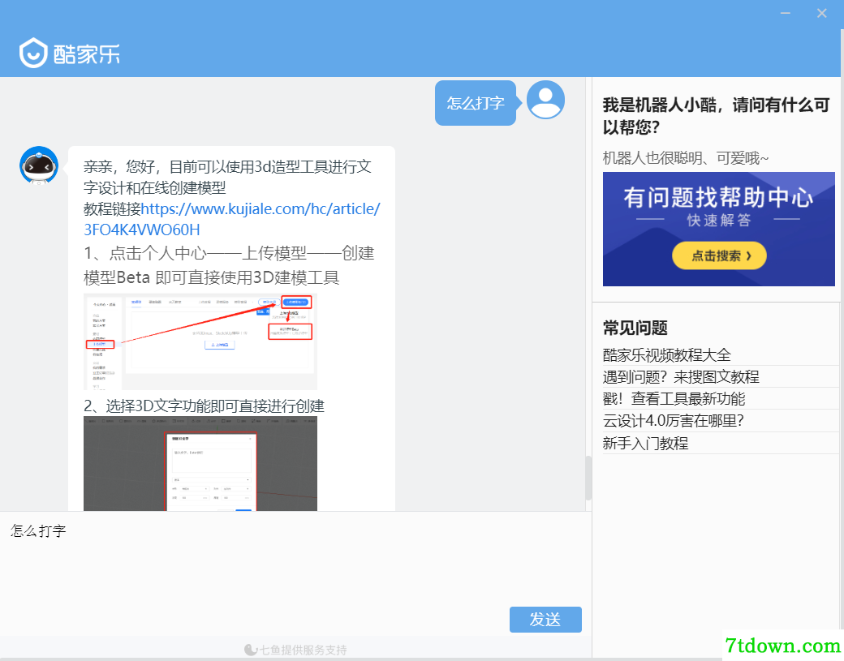
Task: Click the Kujiale logo in header
Action: pyautogui.click(x=70, y=53)
